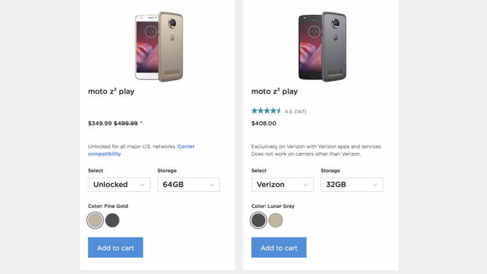Click the left moto z² play title
Viewport: 487px width, 274px height.
(111, 91)
